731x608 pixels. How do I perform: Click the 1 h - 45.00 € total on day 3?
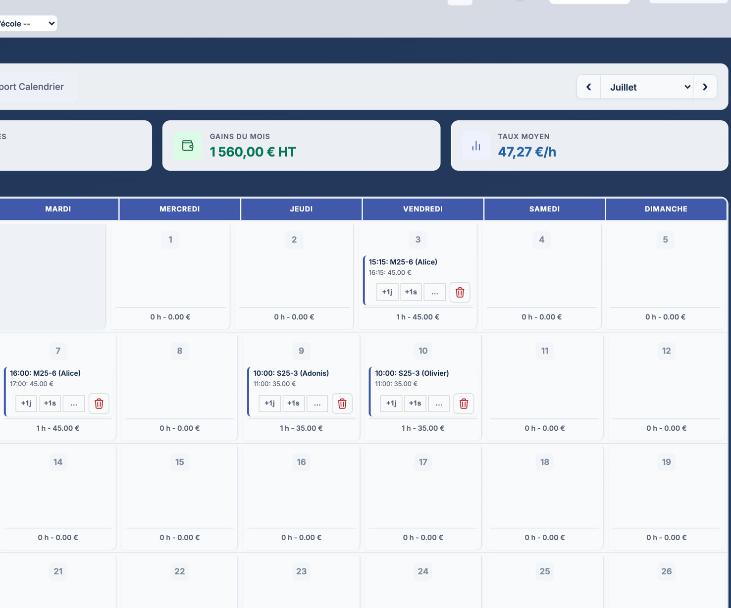click(x=418, y=317)
